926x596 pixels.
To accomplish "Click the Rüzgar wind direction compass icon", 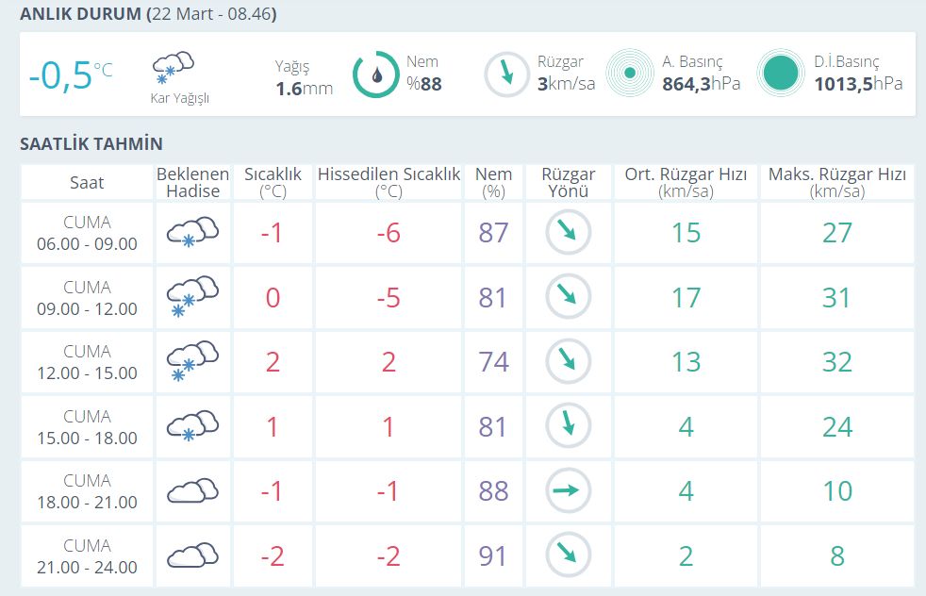I will click(507, 74).
